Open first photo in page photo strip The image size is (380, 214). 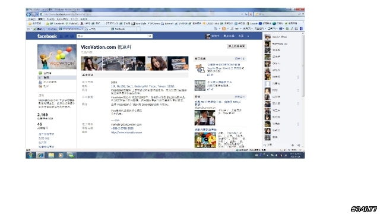tap(91, 64)
